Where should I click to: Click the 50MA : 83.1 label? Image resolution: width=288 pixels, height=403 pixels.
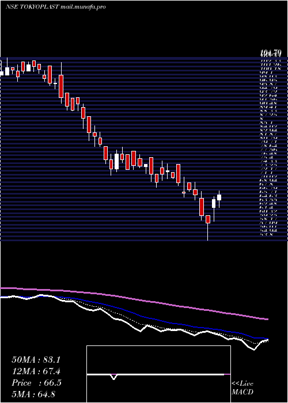pyautogui.click(x=36, y=360)
